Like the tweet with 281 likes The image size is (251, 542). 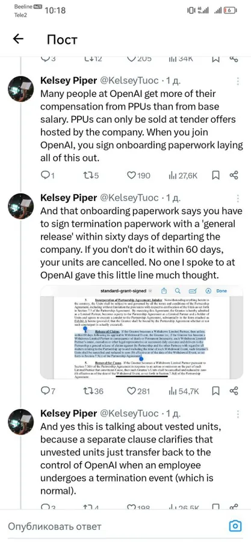click(138, 391)
